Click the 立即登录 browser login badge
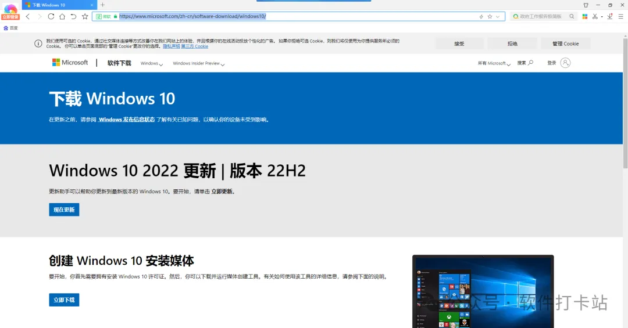This screenshot has width=628, height=328. pos(10,17)
